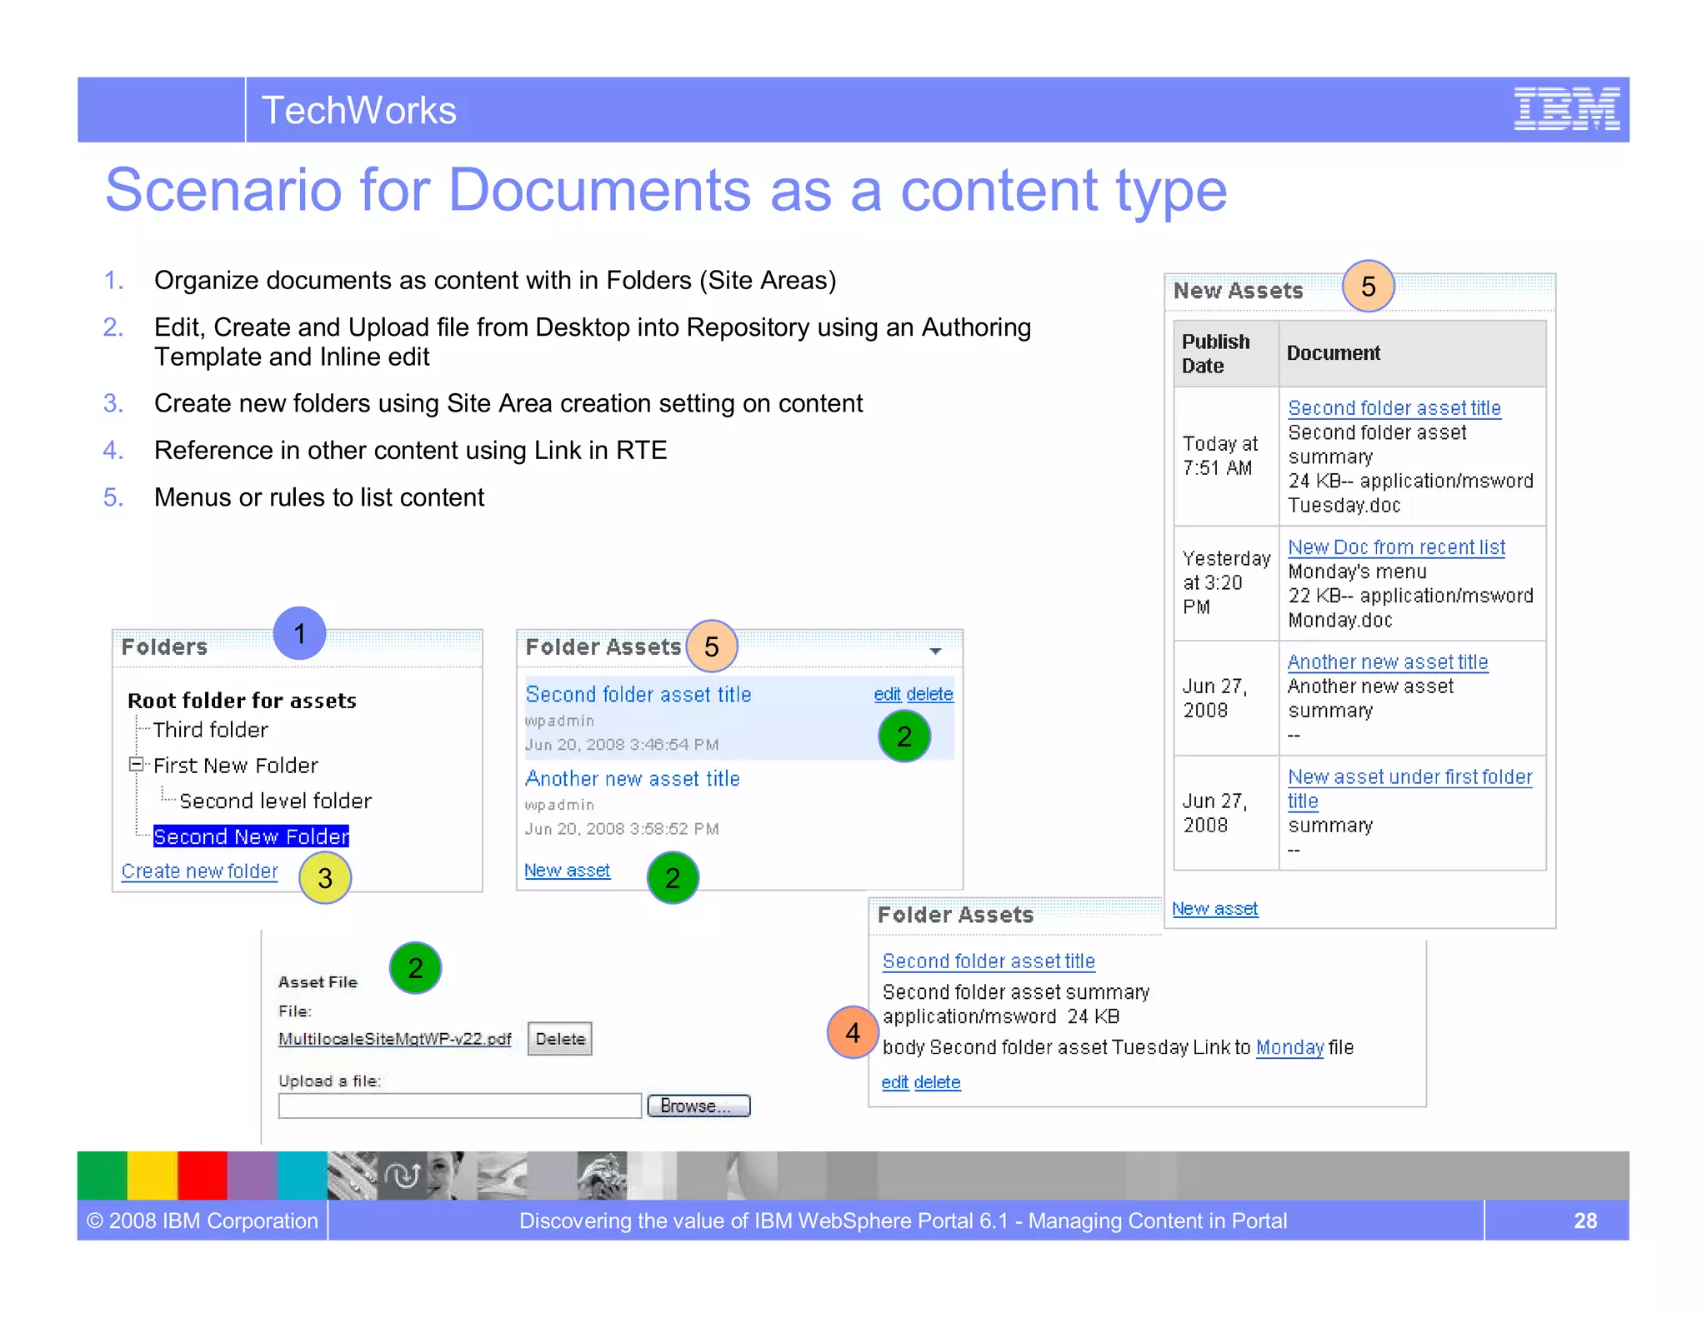Screen dimensions: 1707x1318
Task: Click the IBM logo in header
Action: 1566,109
